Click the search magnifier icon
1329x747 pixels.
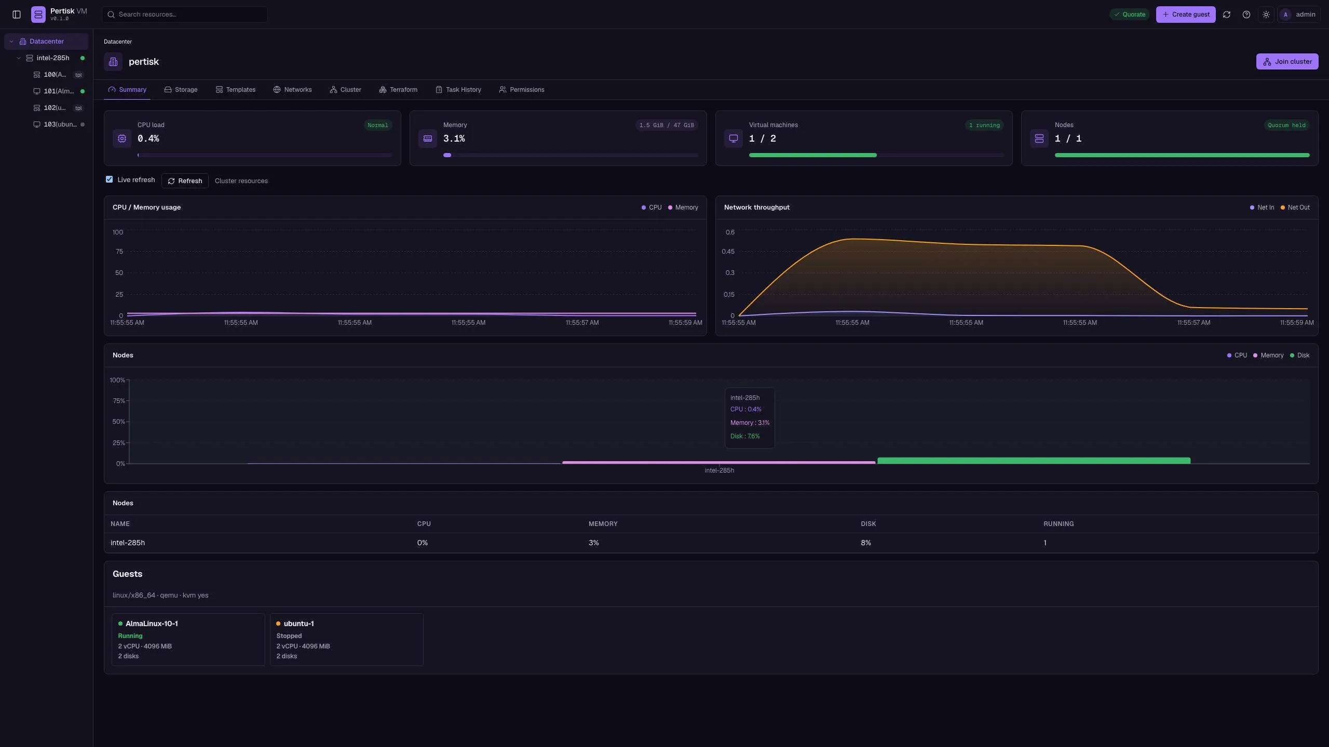(111, 15)
